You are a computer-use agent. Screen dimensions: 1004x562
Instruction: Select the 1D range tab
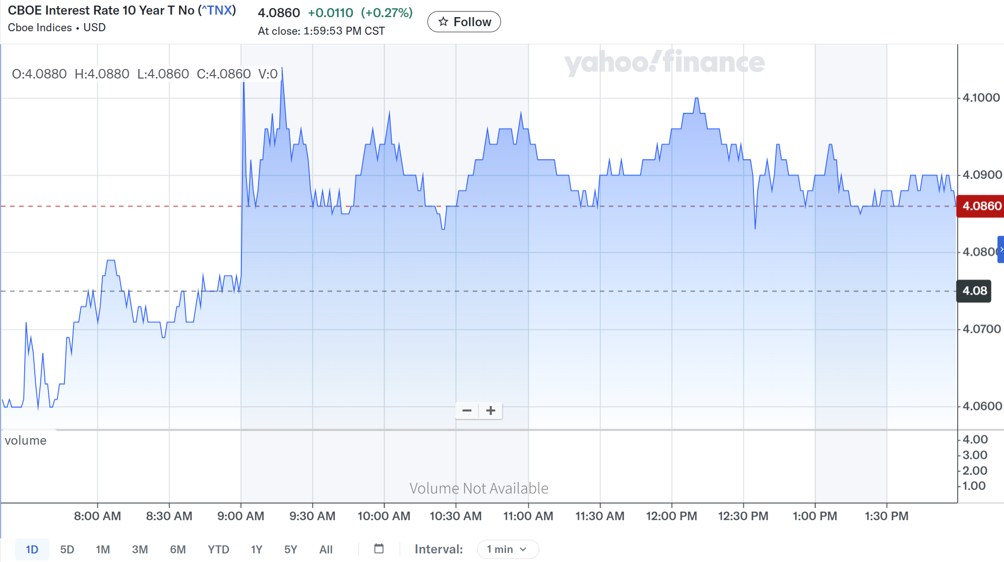[x=32, y=549]
